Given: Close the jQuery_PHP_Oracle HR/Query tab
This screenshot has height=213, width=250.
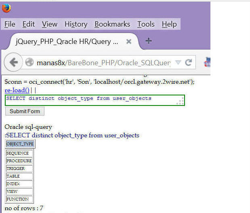Looking at the screenshot, I should (128, 41).
